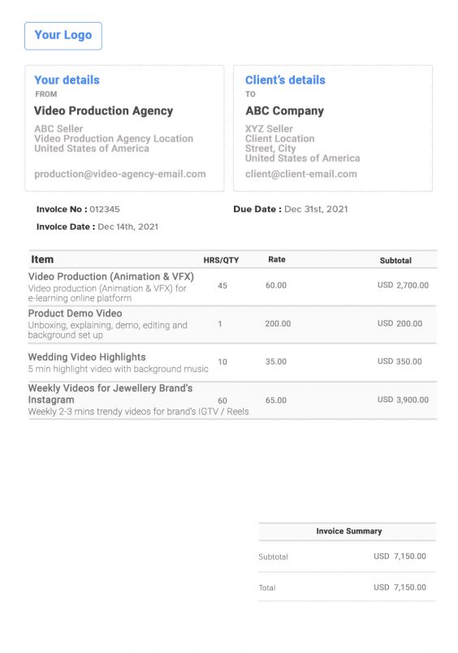
Task: Click the Item column header
Action: click(42, 259)
